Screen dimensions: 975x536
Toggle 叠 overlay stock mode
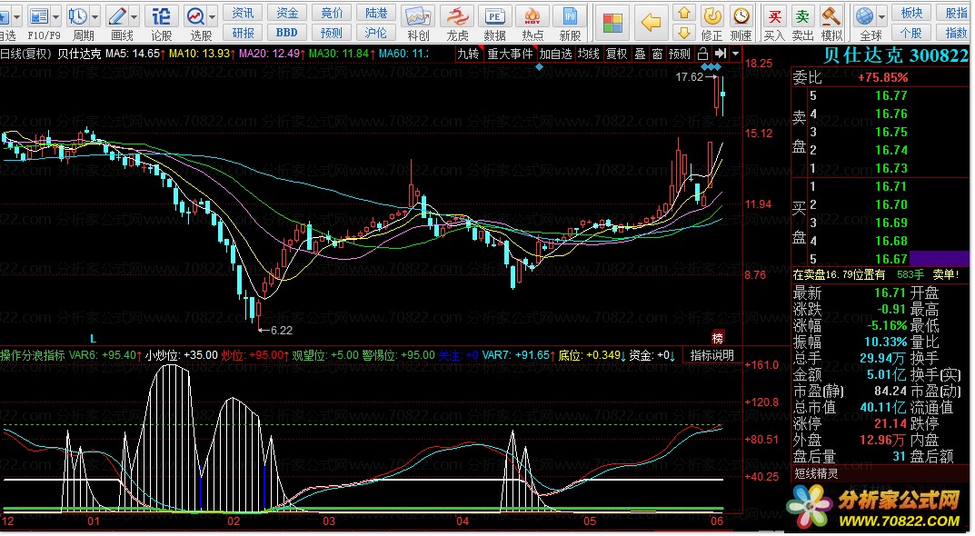(639, 55)
